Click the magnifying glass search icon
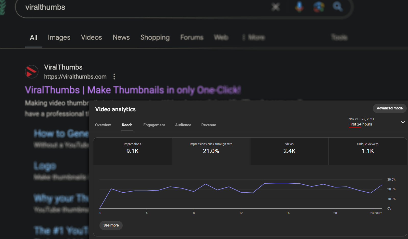The height and width of the screenshot is (239, 408). pos(338,7)
